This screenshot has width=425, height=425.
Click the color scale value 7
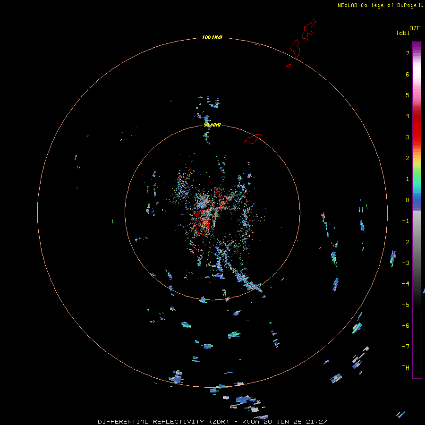pyautogui.click(x=408, y=53)
